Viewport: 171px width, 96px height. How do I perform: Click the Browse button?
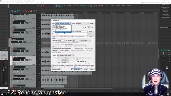tap(91, 31)
